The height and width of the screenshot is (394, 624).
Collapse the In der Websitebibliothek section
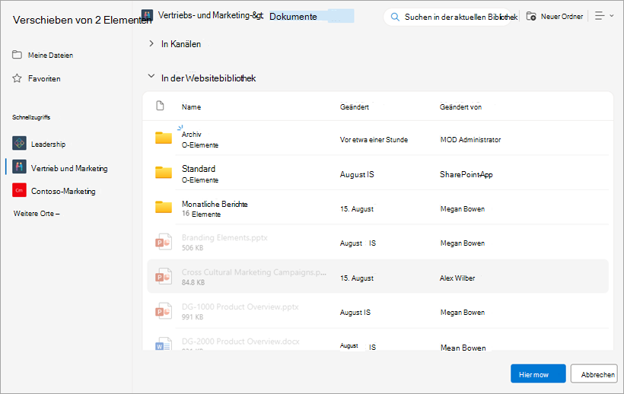click(x=151, y=76)
